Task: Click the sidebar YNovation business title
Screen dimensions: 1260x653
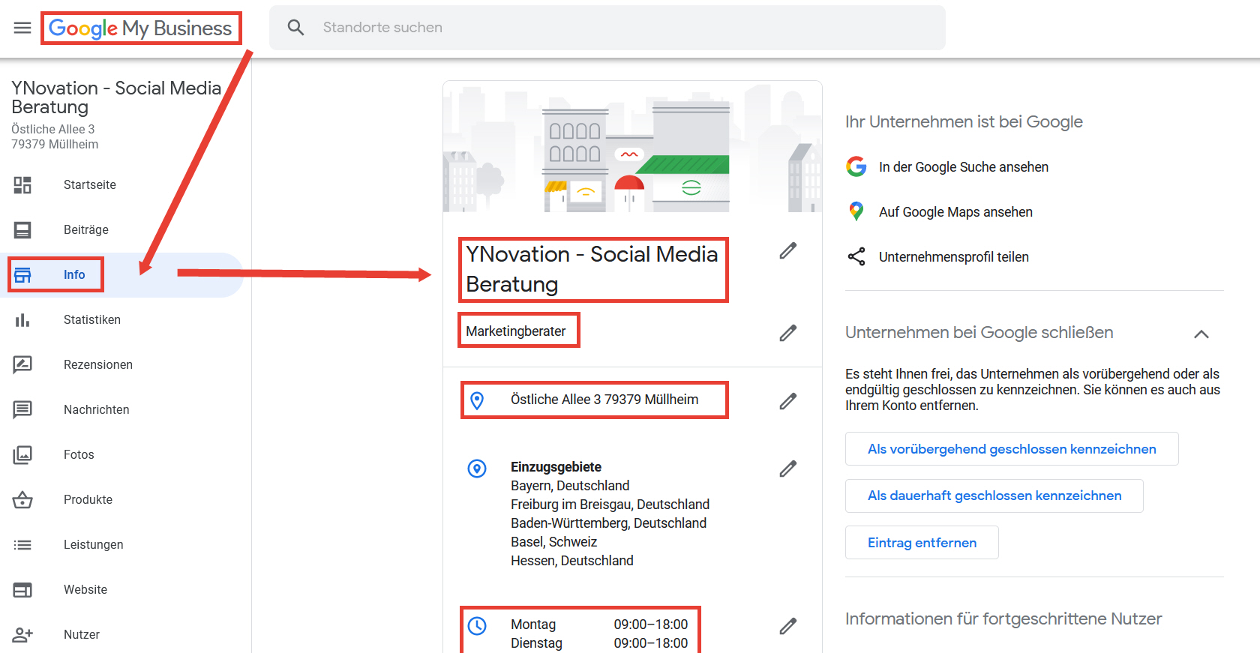Action: point(116,97)
